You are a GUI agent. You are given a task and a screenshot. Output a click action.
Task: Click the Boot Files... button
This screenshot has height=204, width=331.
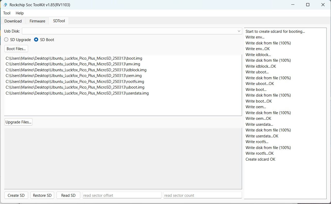tap(16, 49)
